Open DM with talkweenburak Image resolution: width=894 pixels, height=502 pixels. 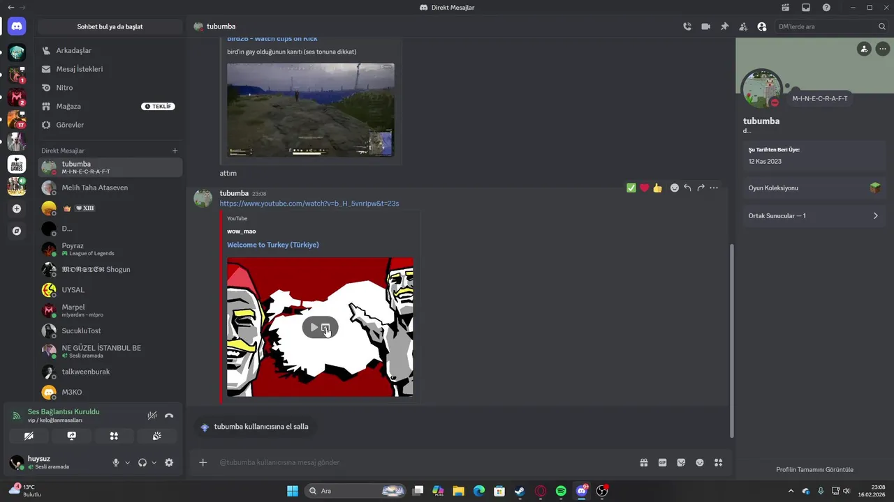110,372
